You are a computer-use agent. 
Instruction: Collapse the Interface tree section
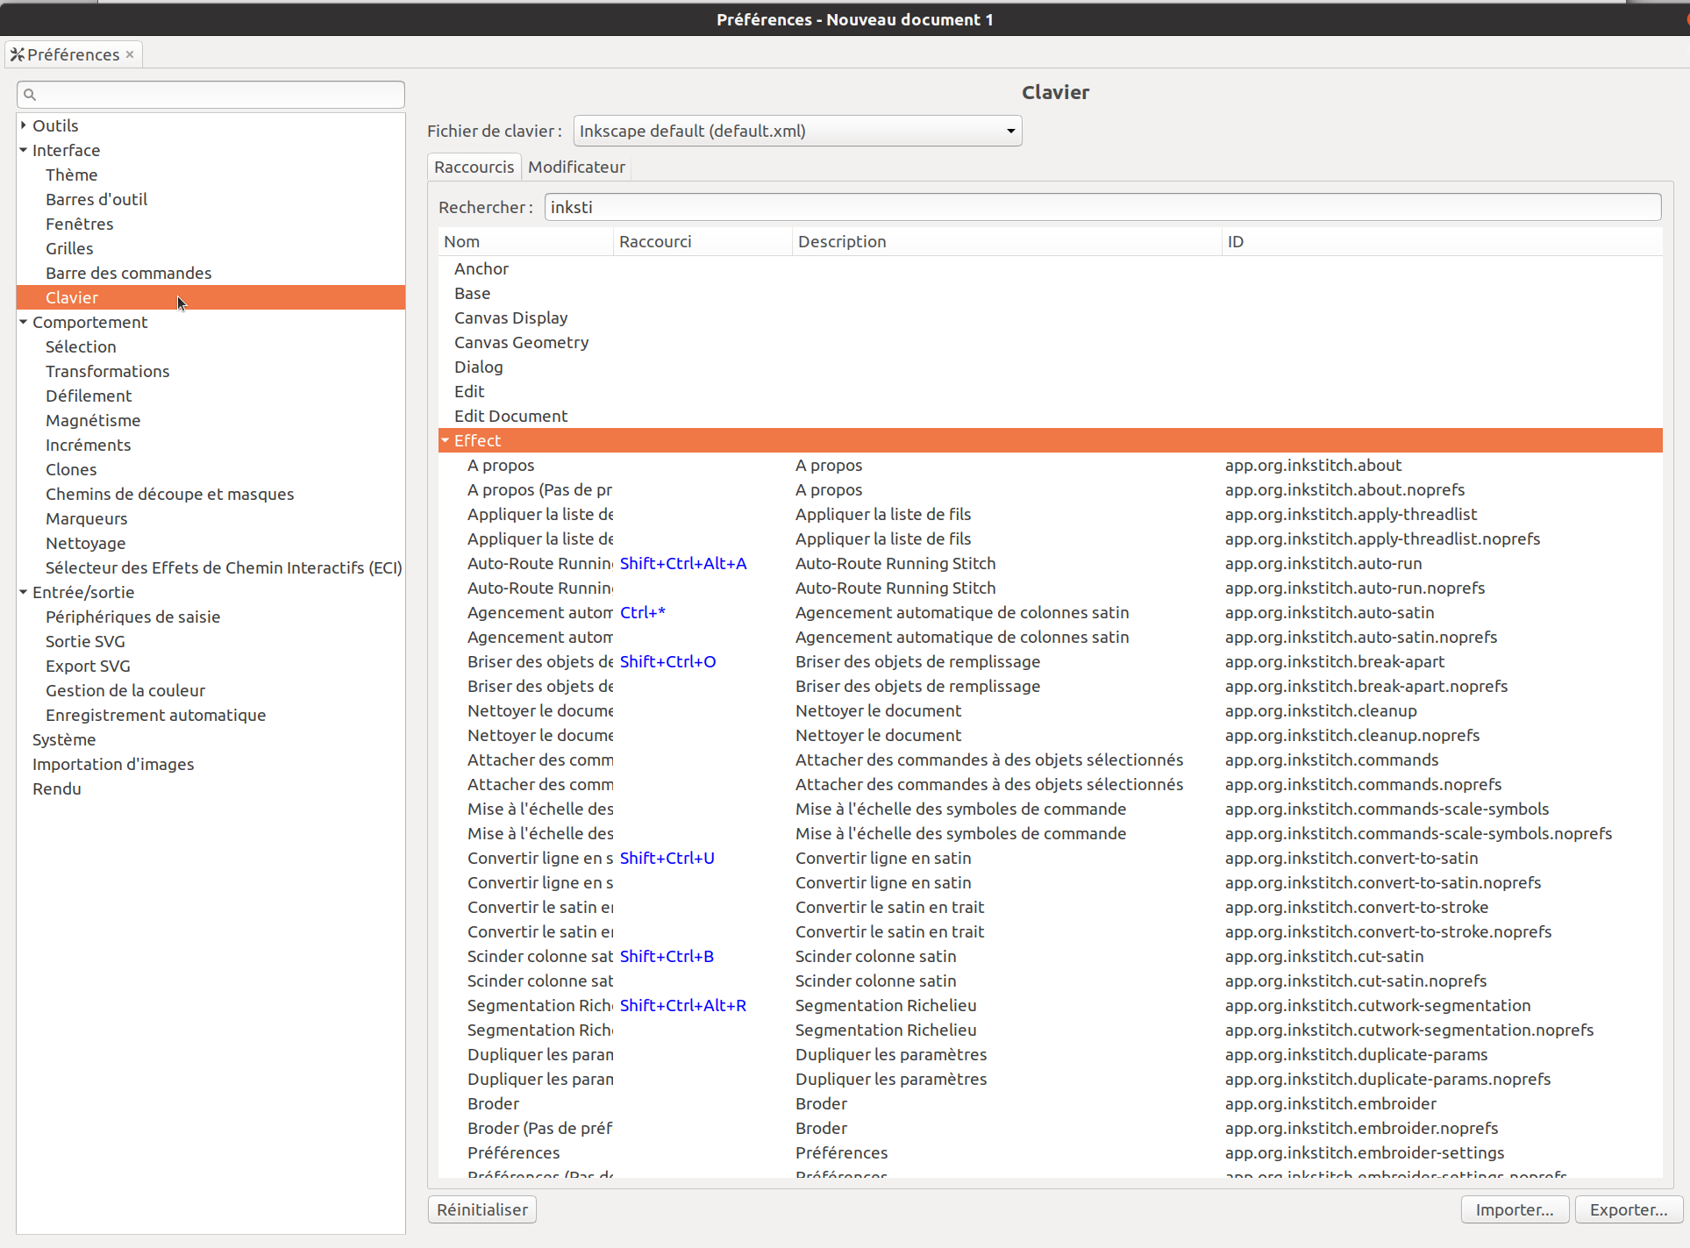[24, 150]
